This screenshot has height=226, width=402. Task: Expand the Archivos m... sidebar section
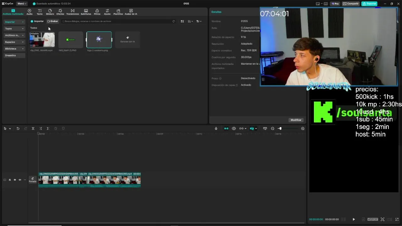click(14, 35)
